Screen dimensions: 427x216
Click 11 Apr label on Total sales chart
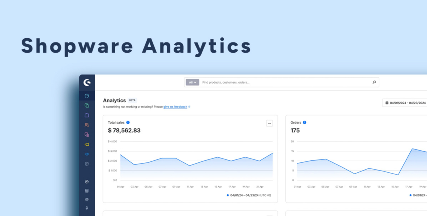click(x=190, y=187)
